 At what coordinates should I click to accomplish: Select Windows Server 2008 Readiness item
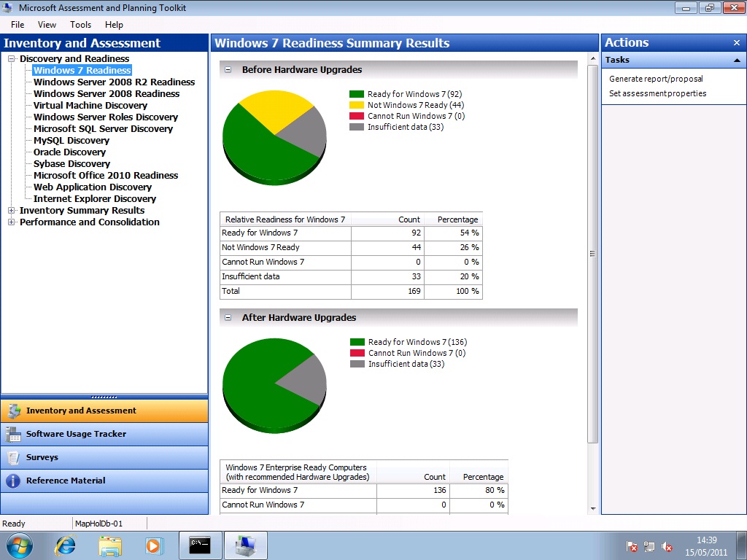[107, 94]
